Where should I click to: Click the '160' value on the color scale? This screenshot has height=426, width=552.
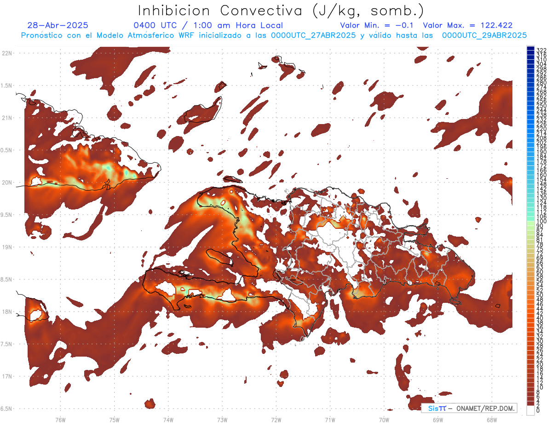pyautogui.click(x=541, y=175)
